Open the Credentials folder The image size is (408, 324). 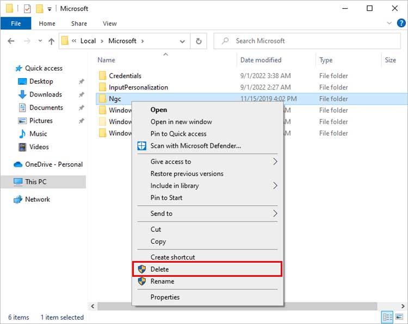click(125, 76)
